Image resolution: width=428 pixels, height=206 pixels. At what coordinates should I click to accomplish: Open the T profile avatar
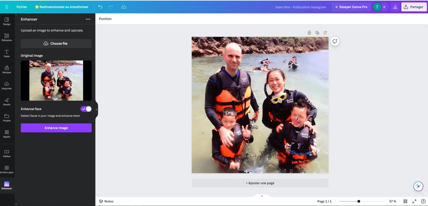pyautogui.click(x=377, y=7)
